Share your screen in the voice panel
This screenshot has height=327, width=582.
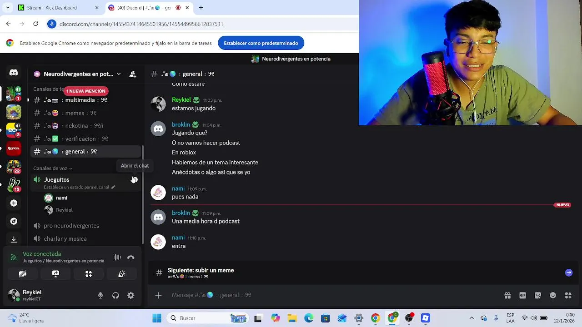[55, 274]
